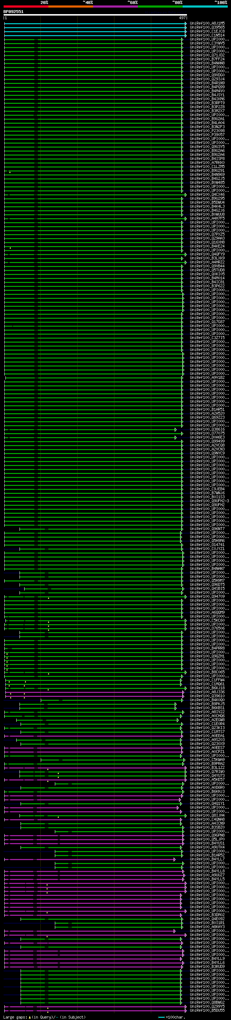Click label UniRef100_A8J336
The width and height of the screenshot is (231, 1020).
[x=207, y=692]
